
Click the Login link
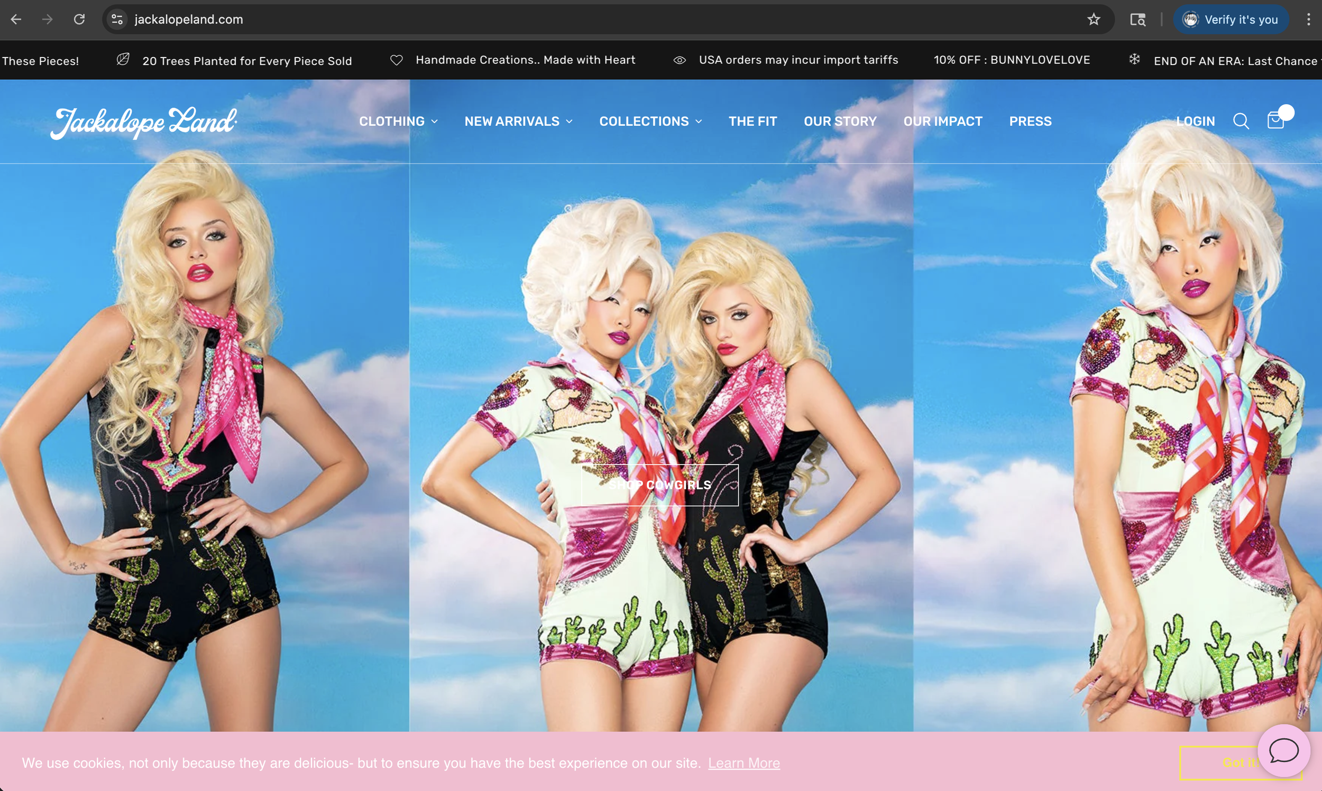(1195, 122)
